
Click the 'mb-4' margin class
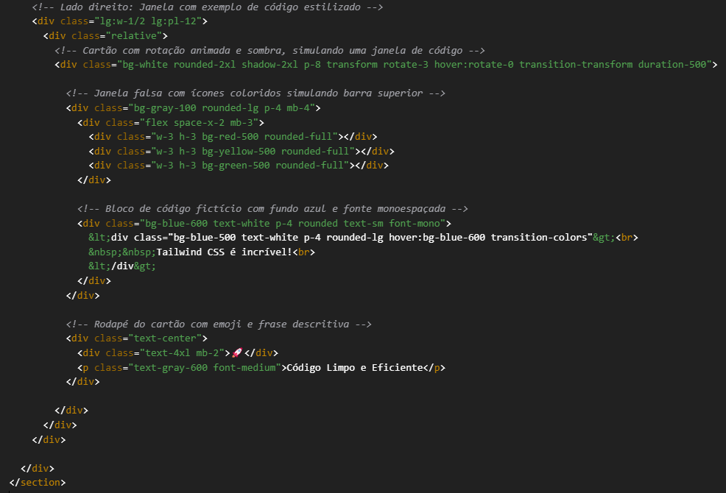coord(298,108)
